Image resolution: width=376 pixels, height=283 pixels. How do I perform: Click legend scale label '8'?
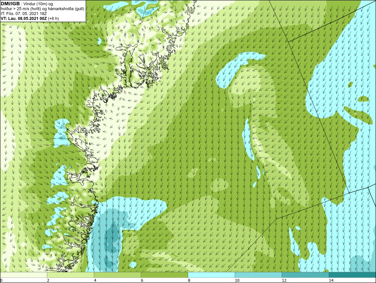[189, 281]
